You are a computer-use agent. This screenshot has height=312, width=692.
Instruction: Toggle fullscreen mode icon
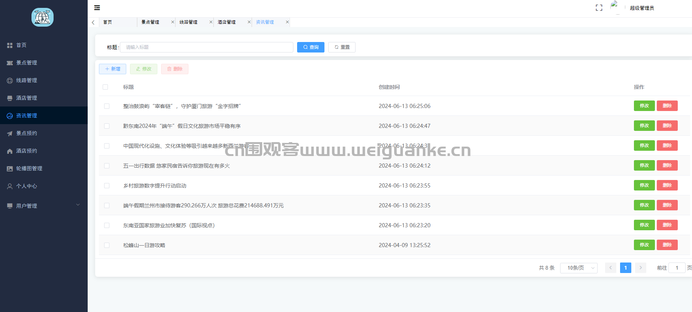click(x=599, y=8)
